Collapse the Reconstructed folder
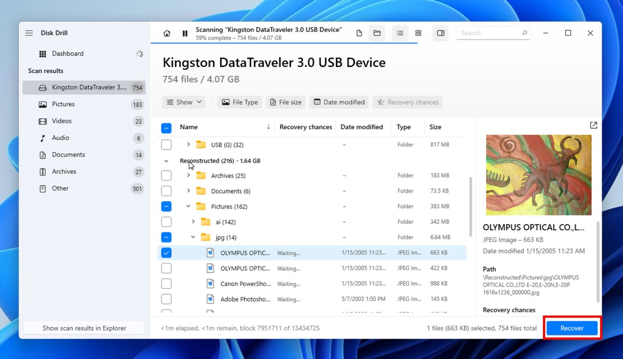 tap(166, 160)
